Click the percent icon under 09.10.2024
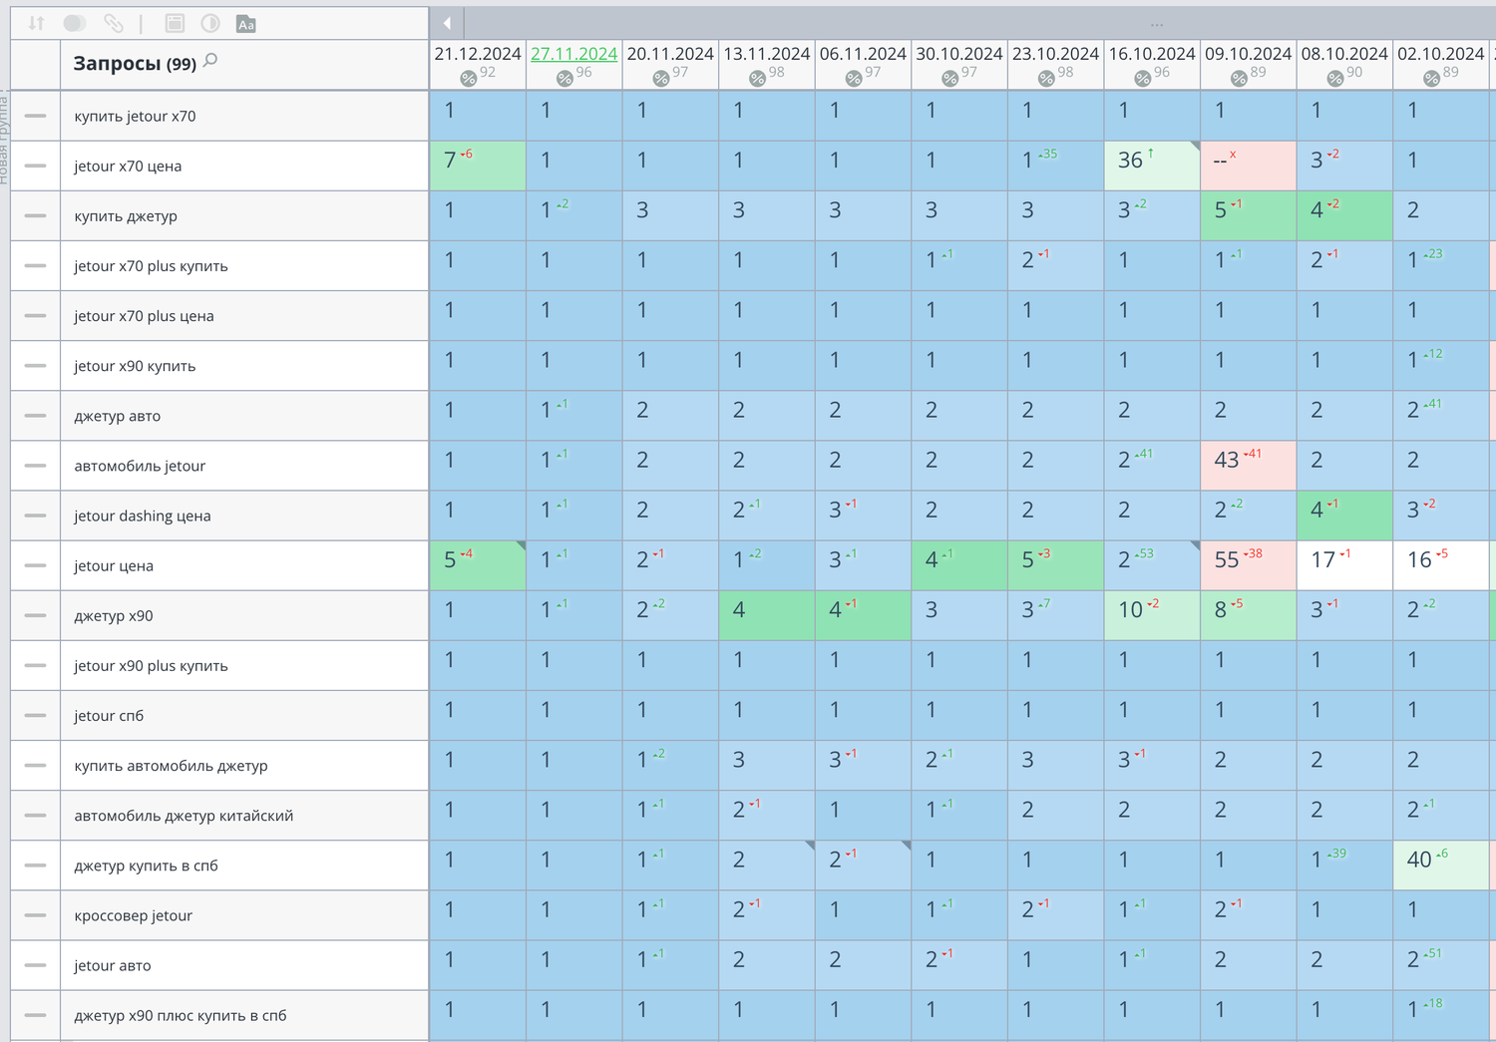This screenshot has width=1496, height=1042. (1239, 79)
